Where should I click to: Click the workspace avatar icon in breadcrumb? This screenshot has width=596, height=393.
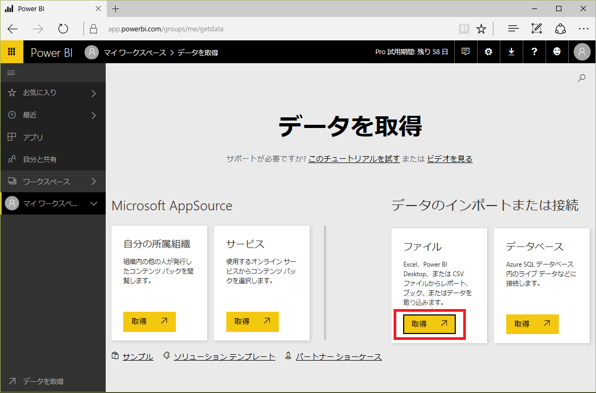(x=91, y=52)
